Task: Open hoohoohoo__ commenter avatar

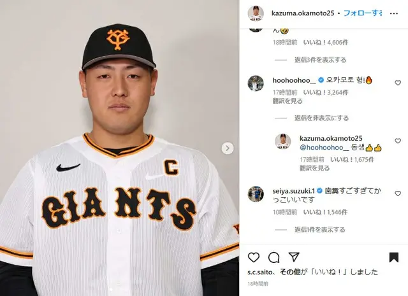Action: [256, 83]
